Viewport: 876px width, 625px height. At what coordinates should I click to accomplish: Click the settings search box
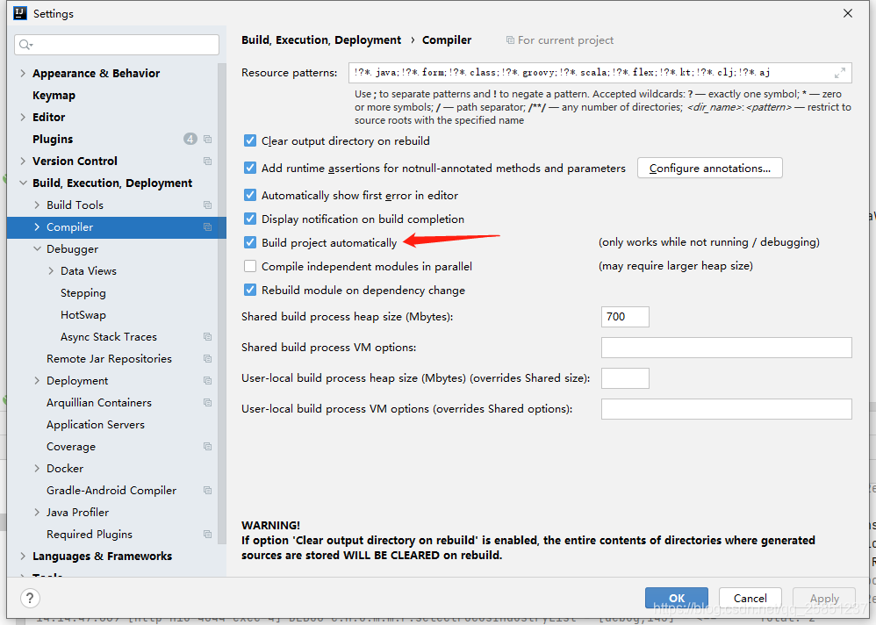117,45
